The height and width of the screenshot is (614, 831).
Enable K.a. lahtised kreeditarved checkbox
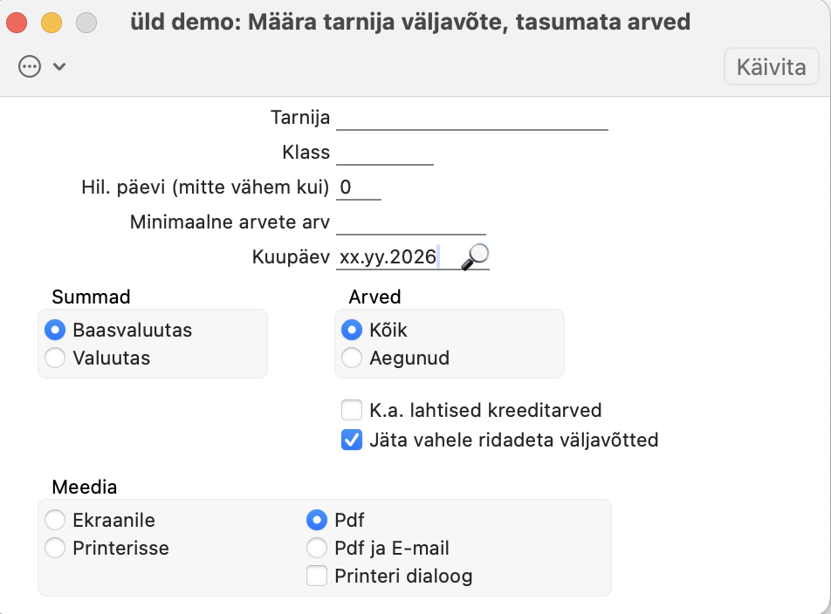pos(352,410)
